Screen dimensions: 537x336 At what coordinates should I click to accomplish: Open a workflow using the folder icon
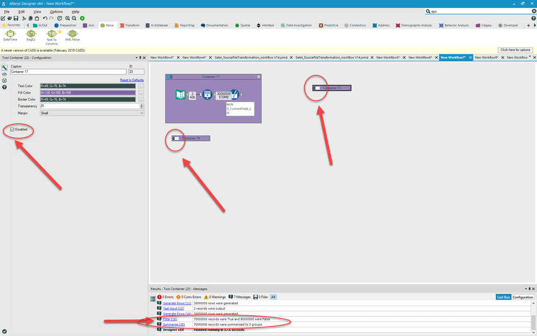click(9, 18)
